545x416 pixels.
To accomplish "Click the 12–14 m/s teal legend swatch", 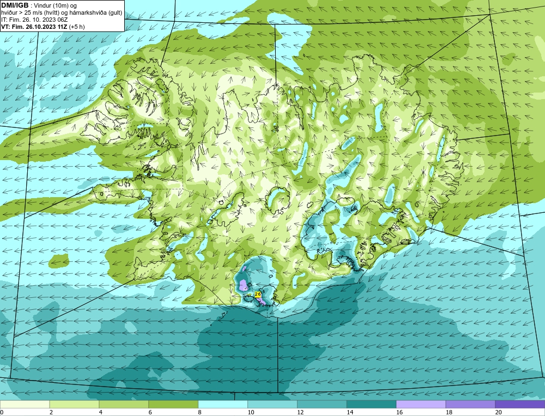I will coord(322,405).
